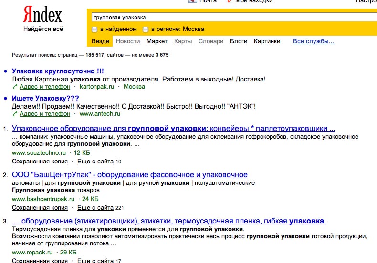Open ad 'Упаковка круглосуточно !!!'
This screenshot has width=377, height=263.
(58, 71)
